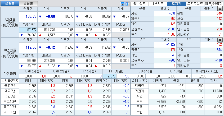
Task: Click 연기금등 net buy value -118
Action: (x=219, y=60)
